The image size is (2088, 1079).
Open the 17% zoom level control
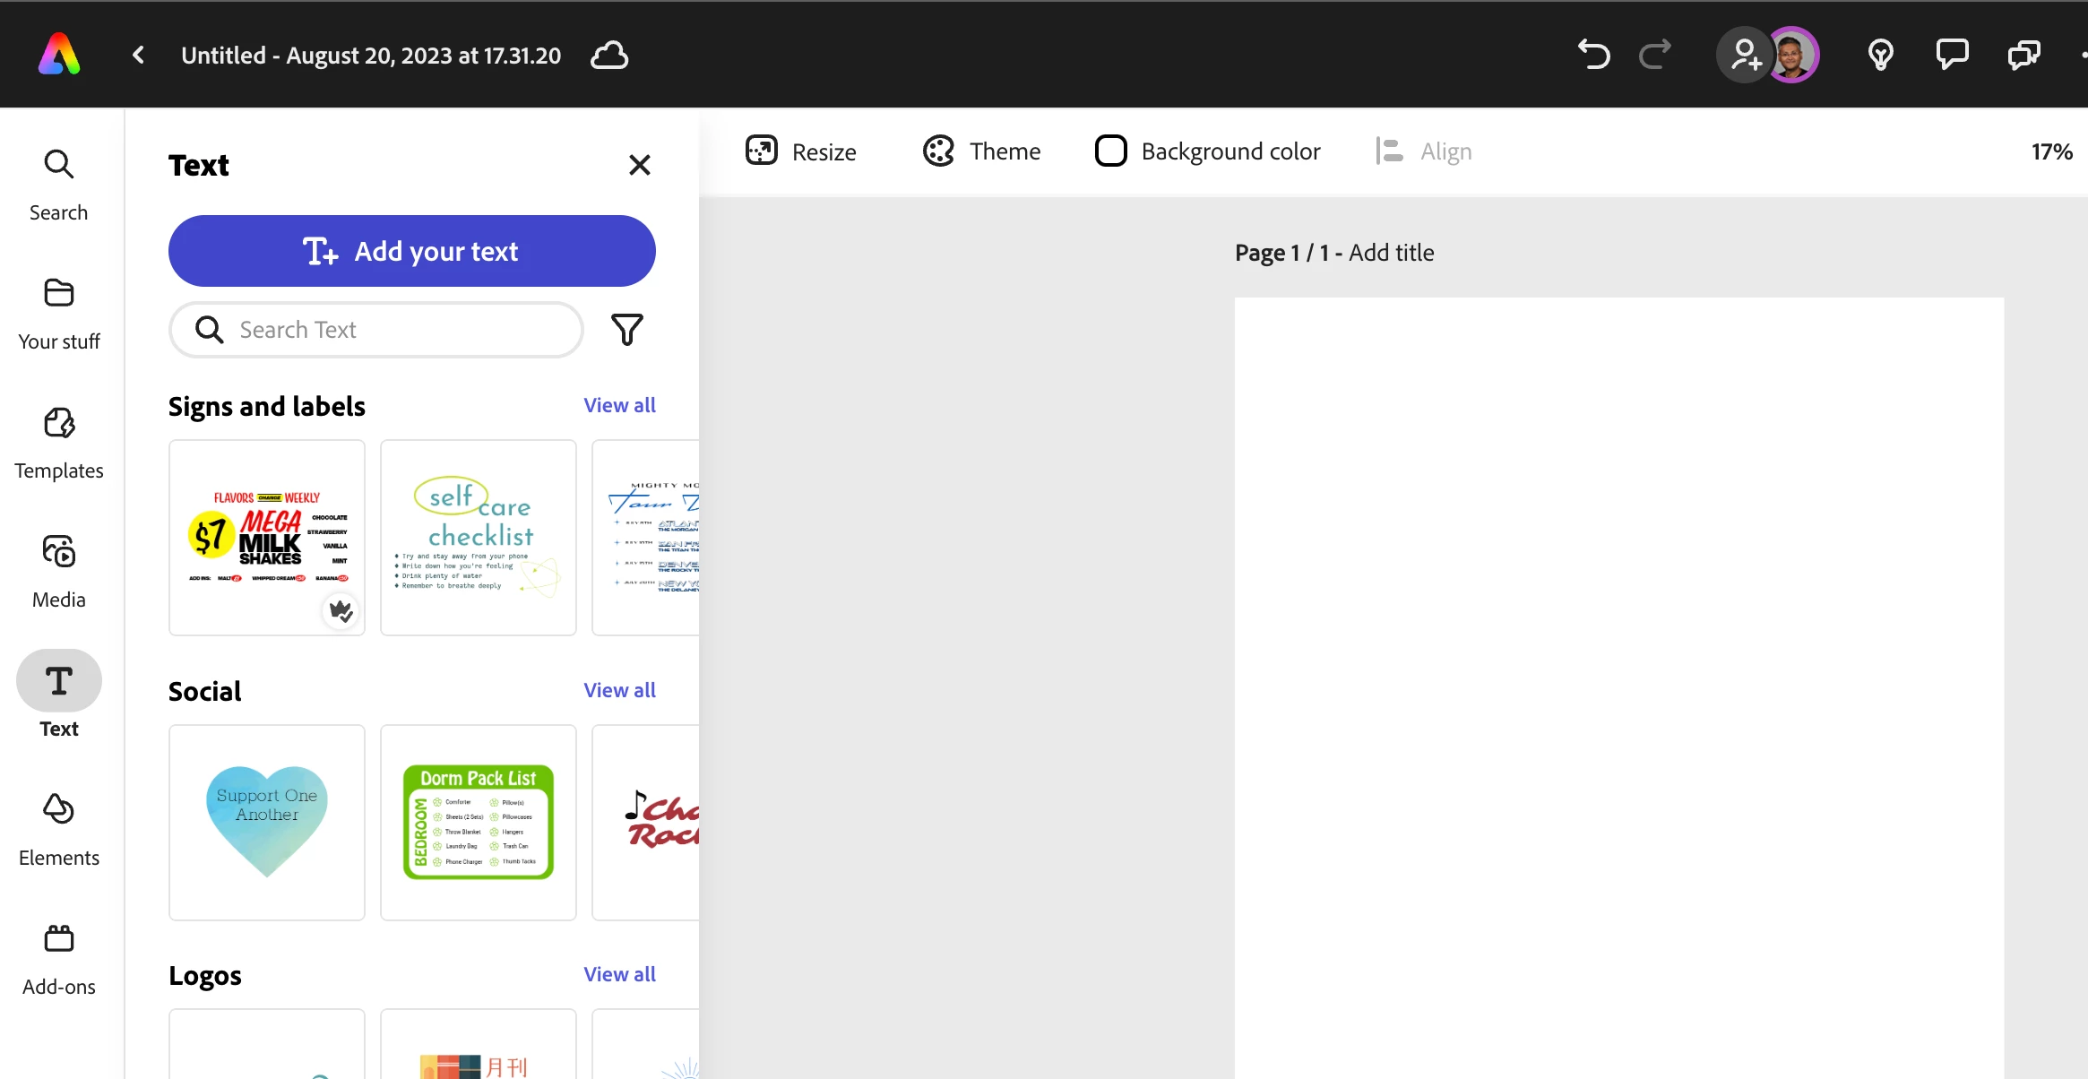[2050, 151]
